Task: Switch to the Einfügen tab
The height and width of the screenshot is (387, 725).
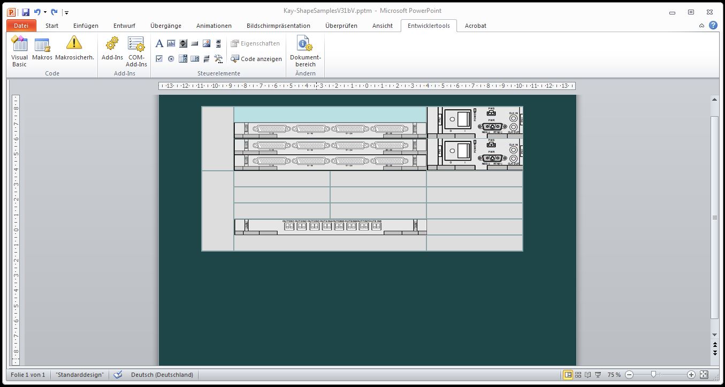Action: (x=86, y=26)
